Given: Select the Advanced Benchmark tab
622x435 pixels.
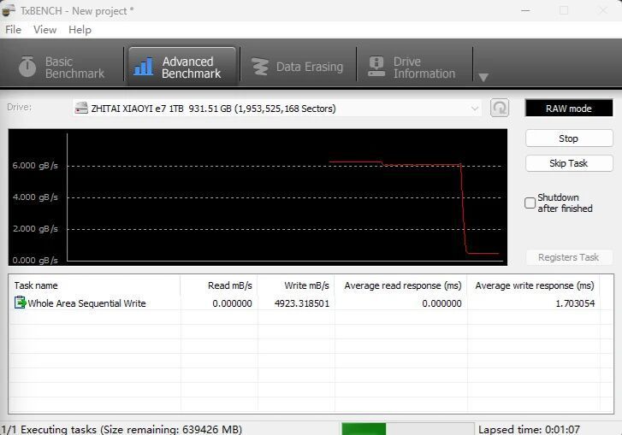Looking at the screenshot, I should click(182, 67).
